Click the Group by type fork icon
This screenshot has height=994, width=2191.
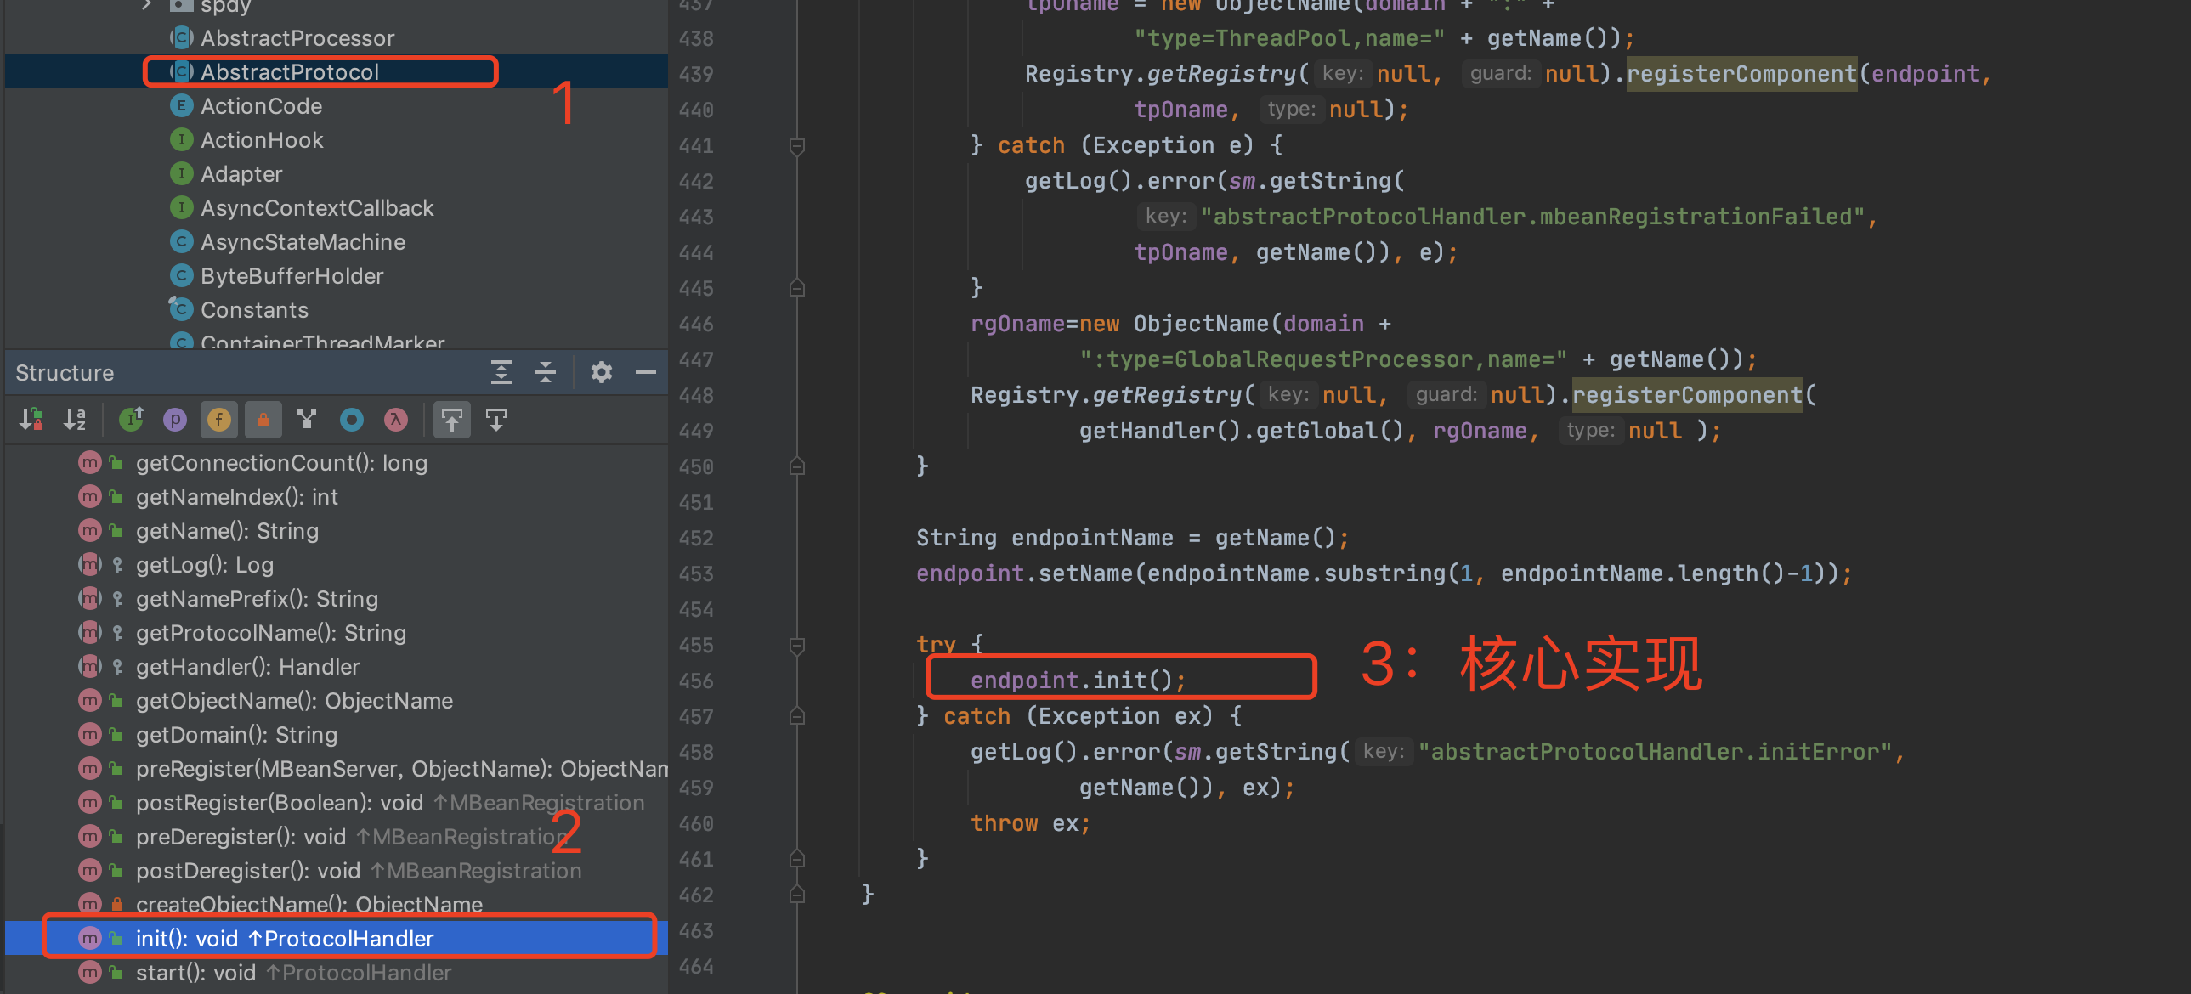pyautogui.click(x=307, y=419)
